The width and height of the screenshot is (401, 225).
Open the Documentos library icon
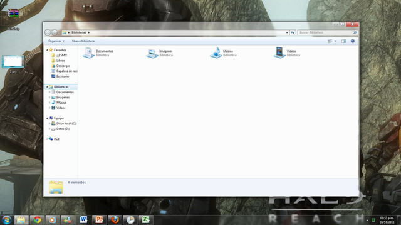coord(88,52)
